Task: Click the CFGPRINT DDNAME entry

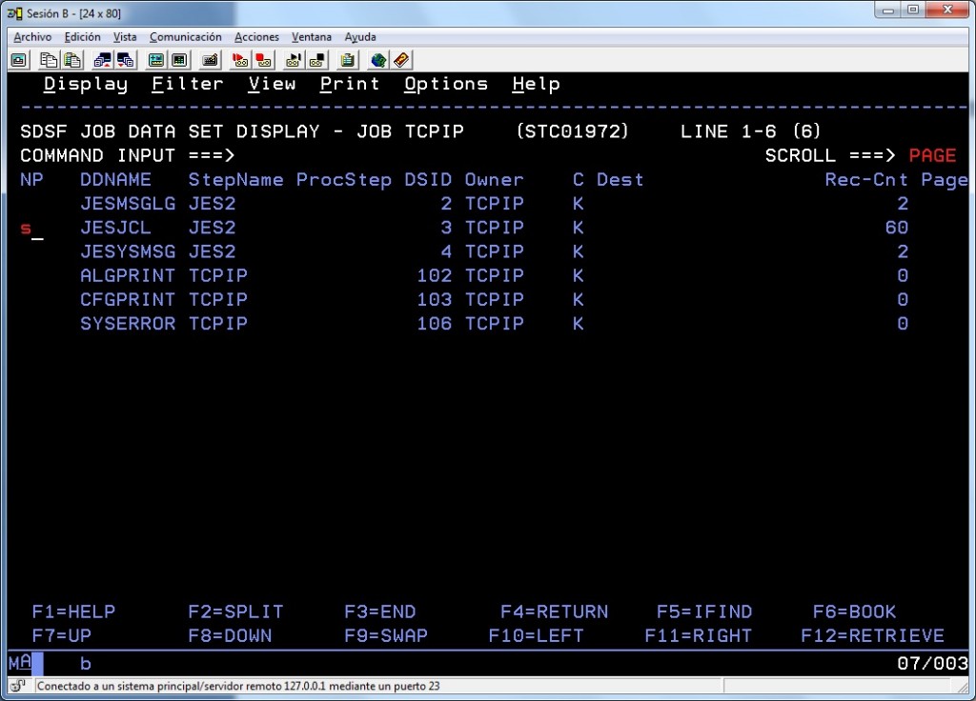Action: 128,300
